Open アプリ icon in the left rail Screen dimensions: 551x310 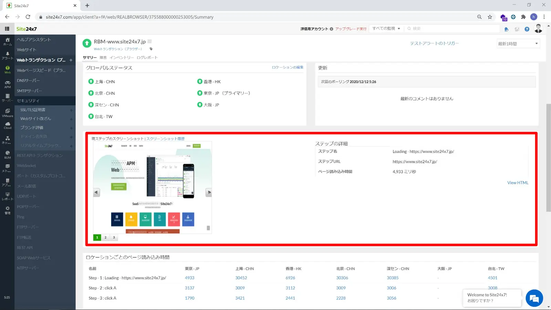(x=7, y=183)
